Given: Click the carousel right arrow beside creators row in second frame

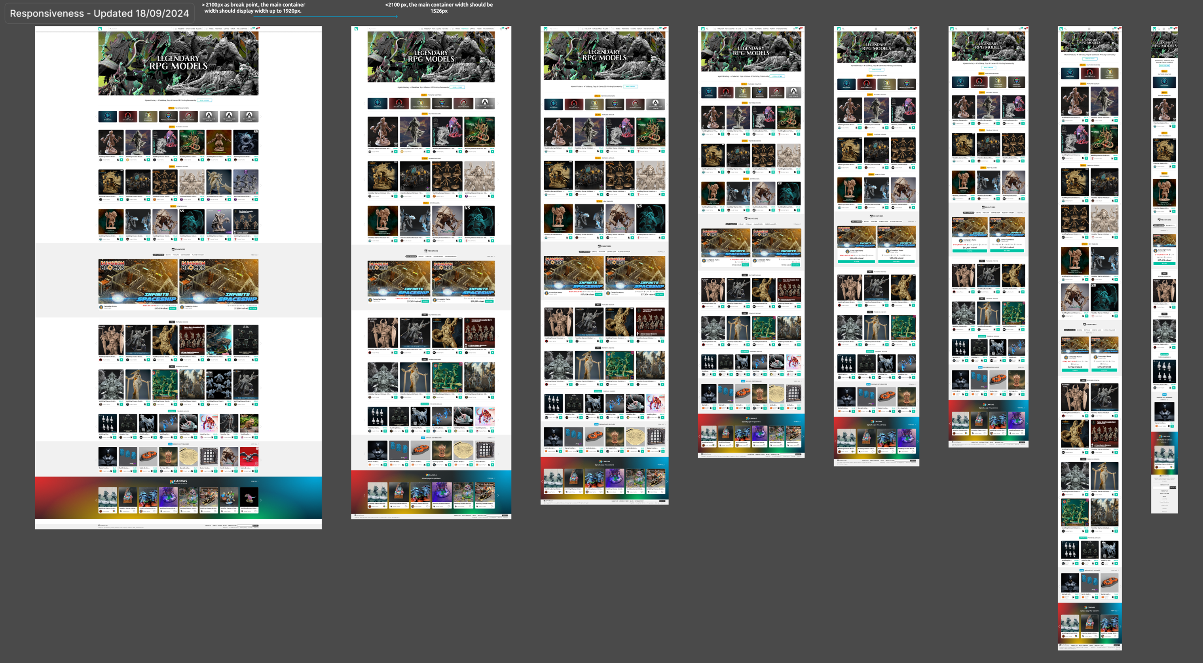Looking at the screenshot, I should 498,103.
